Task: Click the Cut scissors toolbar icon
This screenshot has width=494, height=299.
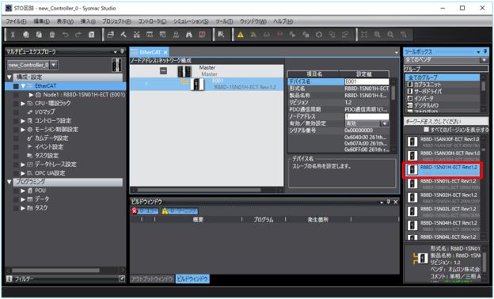Action: [13, 35]
